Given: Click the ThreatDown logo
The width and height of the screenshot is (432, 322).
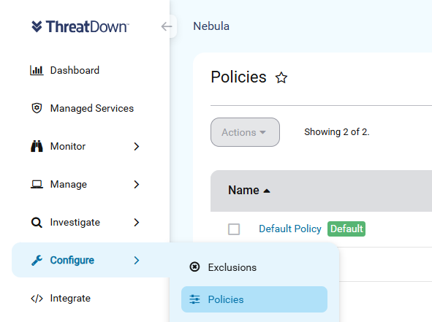Looking at the screenshot, I should [x=80, y=27].
